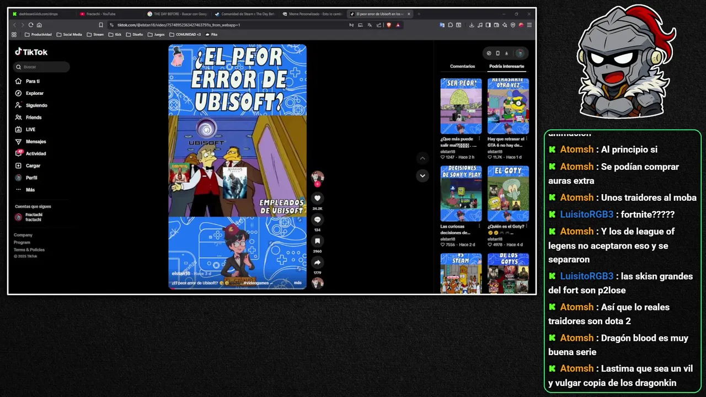Click the download icon in top-right pill
This screenshot has width=706, height=397.
click(506, 53)
